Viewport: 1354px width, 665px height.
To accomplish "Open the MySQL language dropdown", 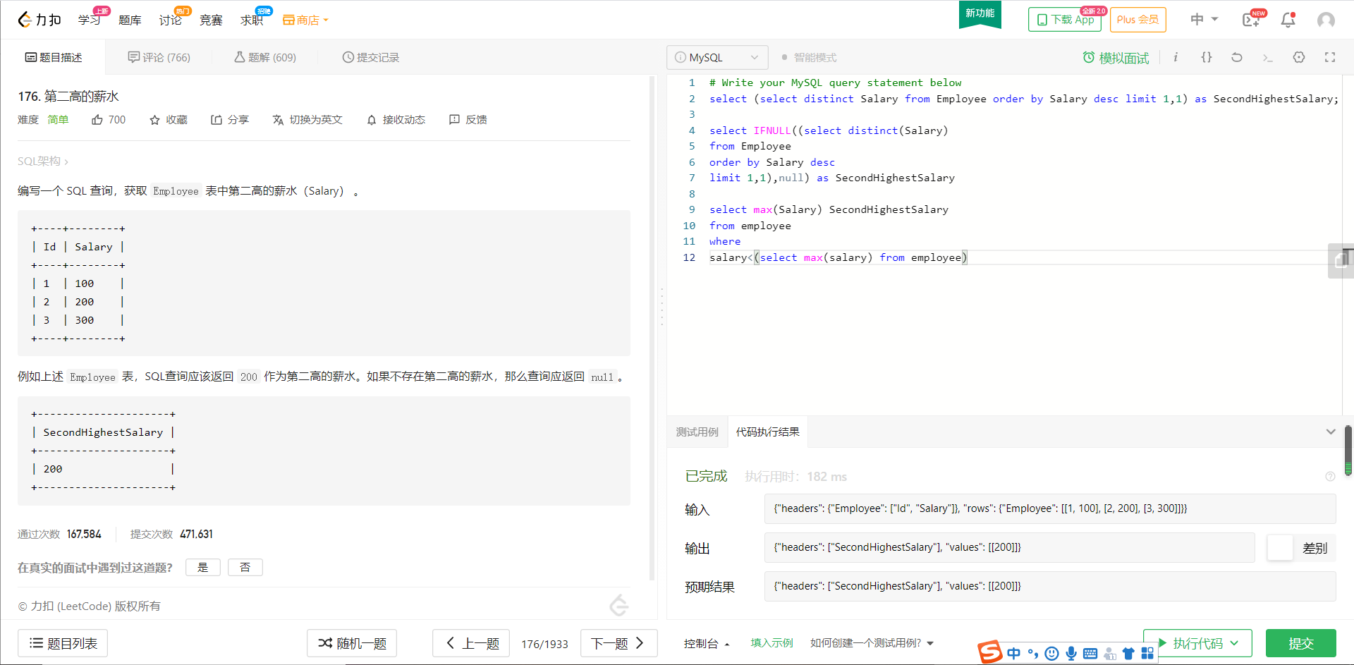I will pyautogui.click(x=717, y=57).
